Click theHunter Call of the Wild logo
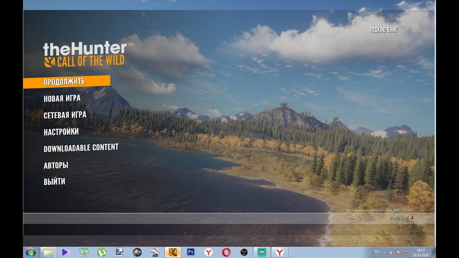The height and width of the screenshot is (258, 459). tap(88, 54)
